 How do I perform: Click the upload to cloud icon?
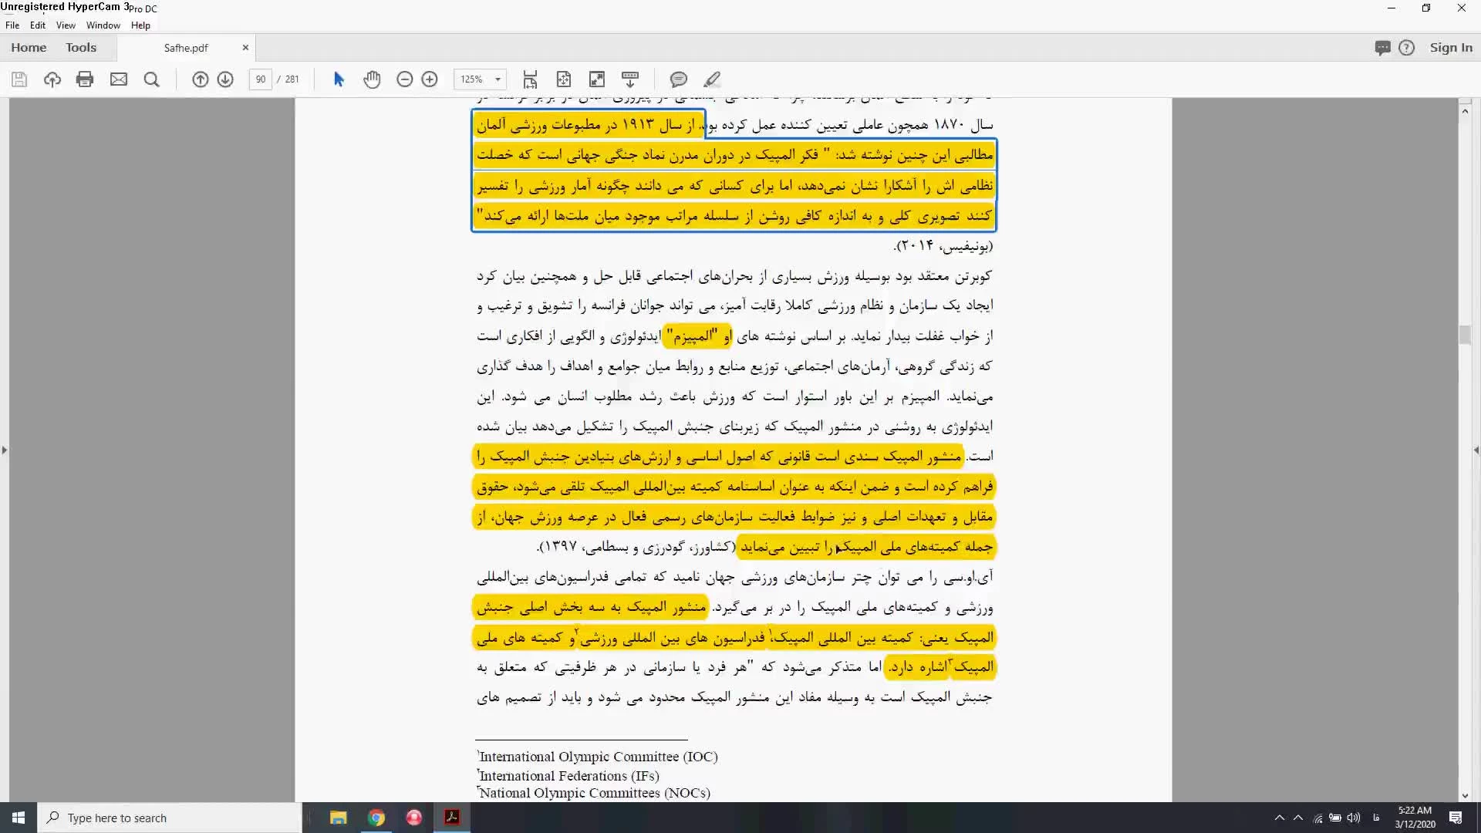point(52,79)
